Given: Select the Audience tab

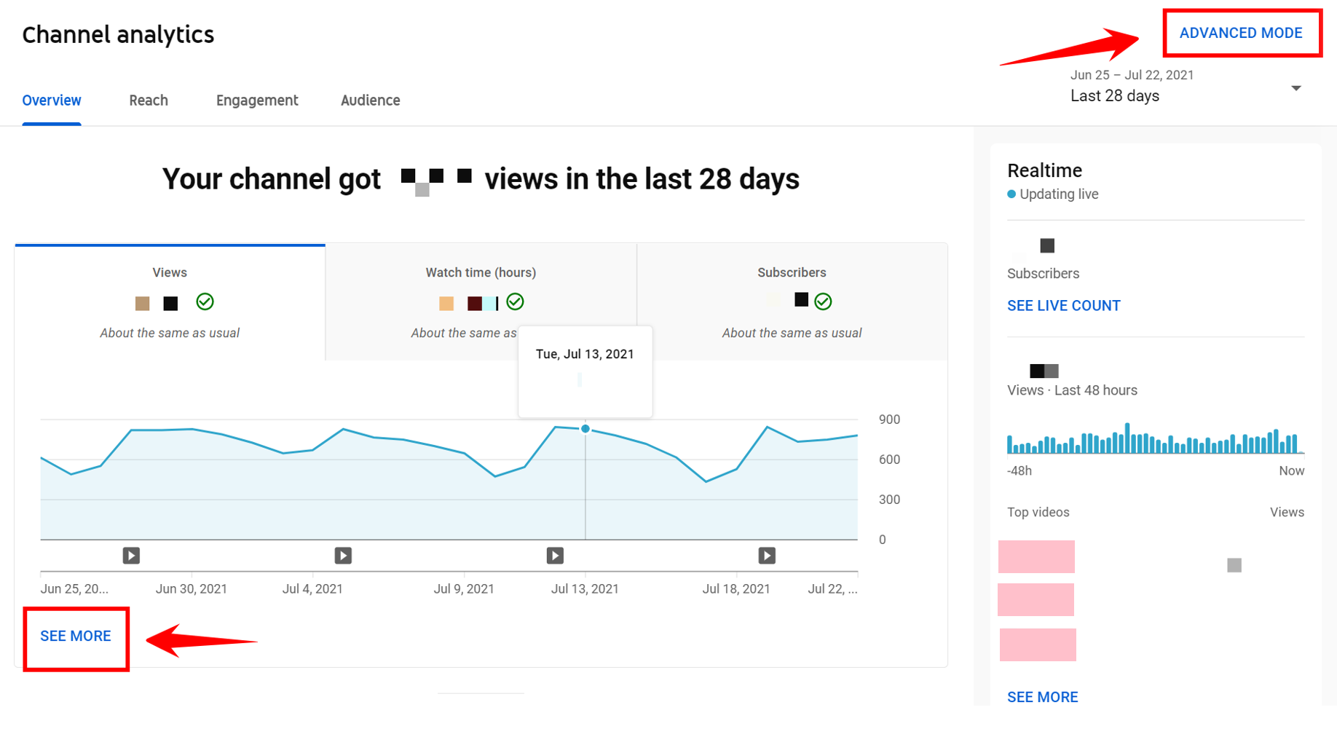Looking at the screenshot, I should click(x=370, y=100).
